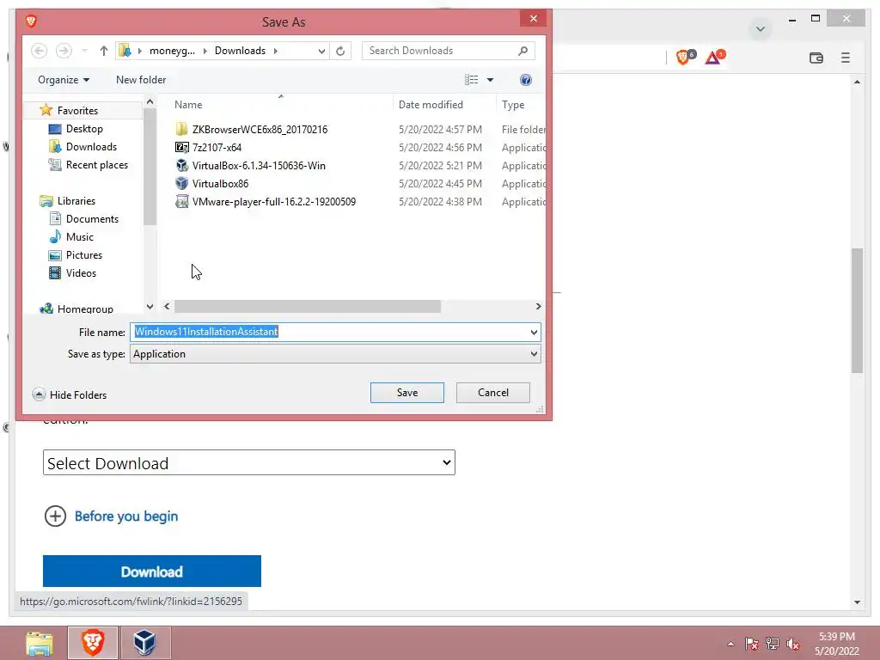
Task: Select Recent places in the navigation pane
Action: coord(96,165)
